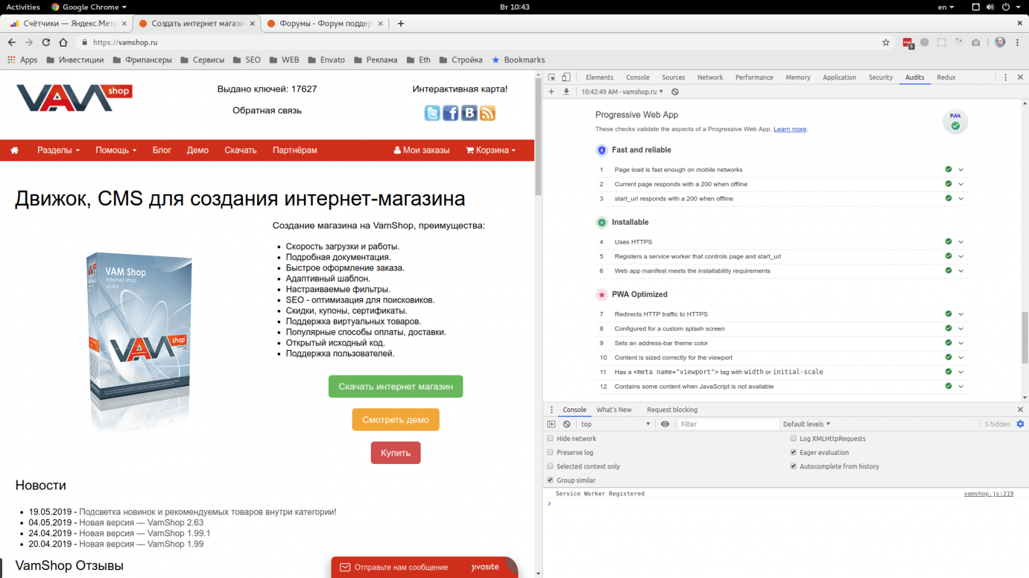
Task: Open the audit report selector dropdown
Action: pos(622,92)
